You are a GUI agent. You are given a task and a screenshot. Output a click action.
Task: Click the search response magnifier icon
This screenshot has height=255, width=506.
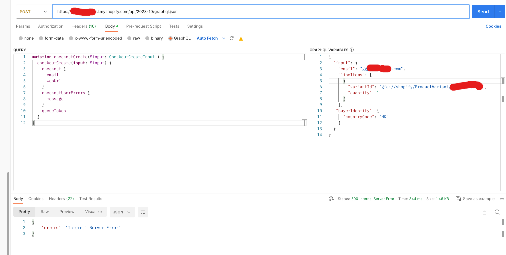[x=497, y=212]
